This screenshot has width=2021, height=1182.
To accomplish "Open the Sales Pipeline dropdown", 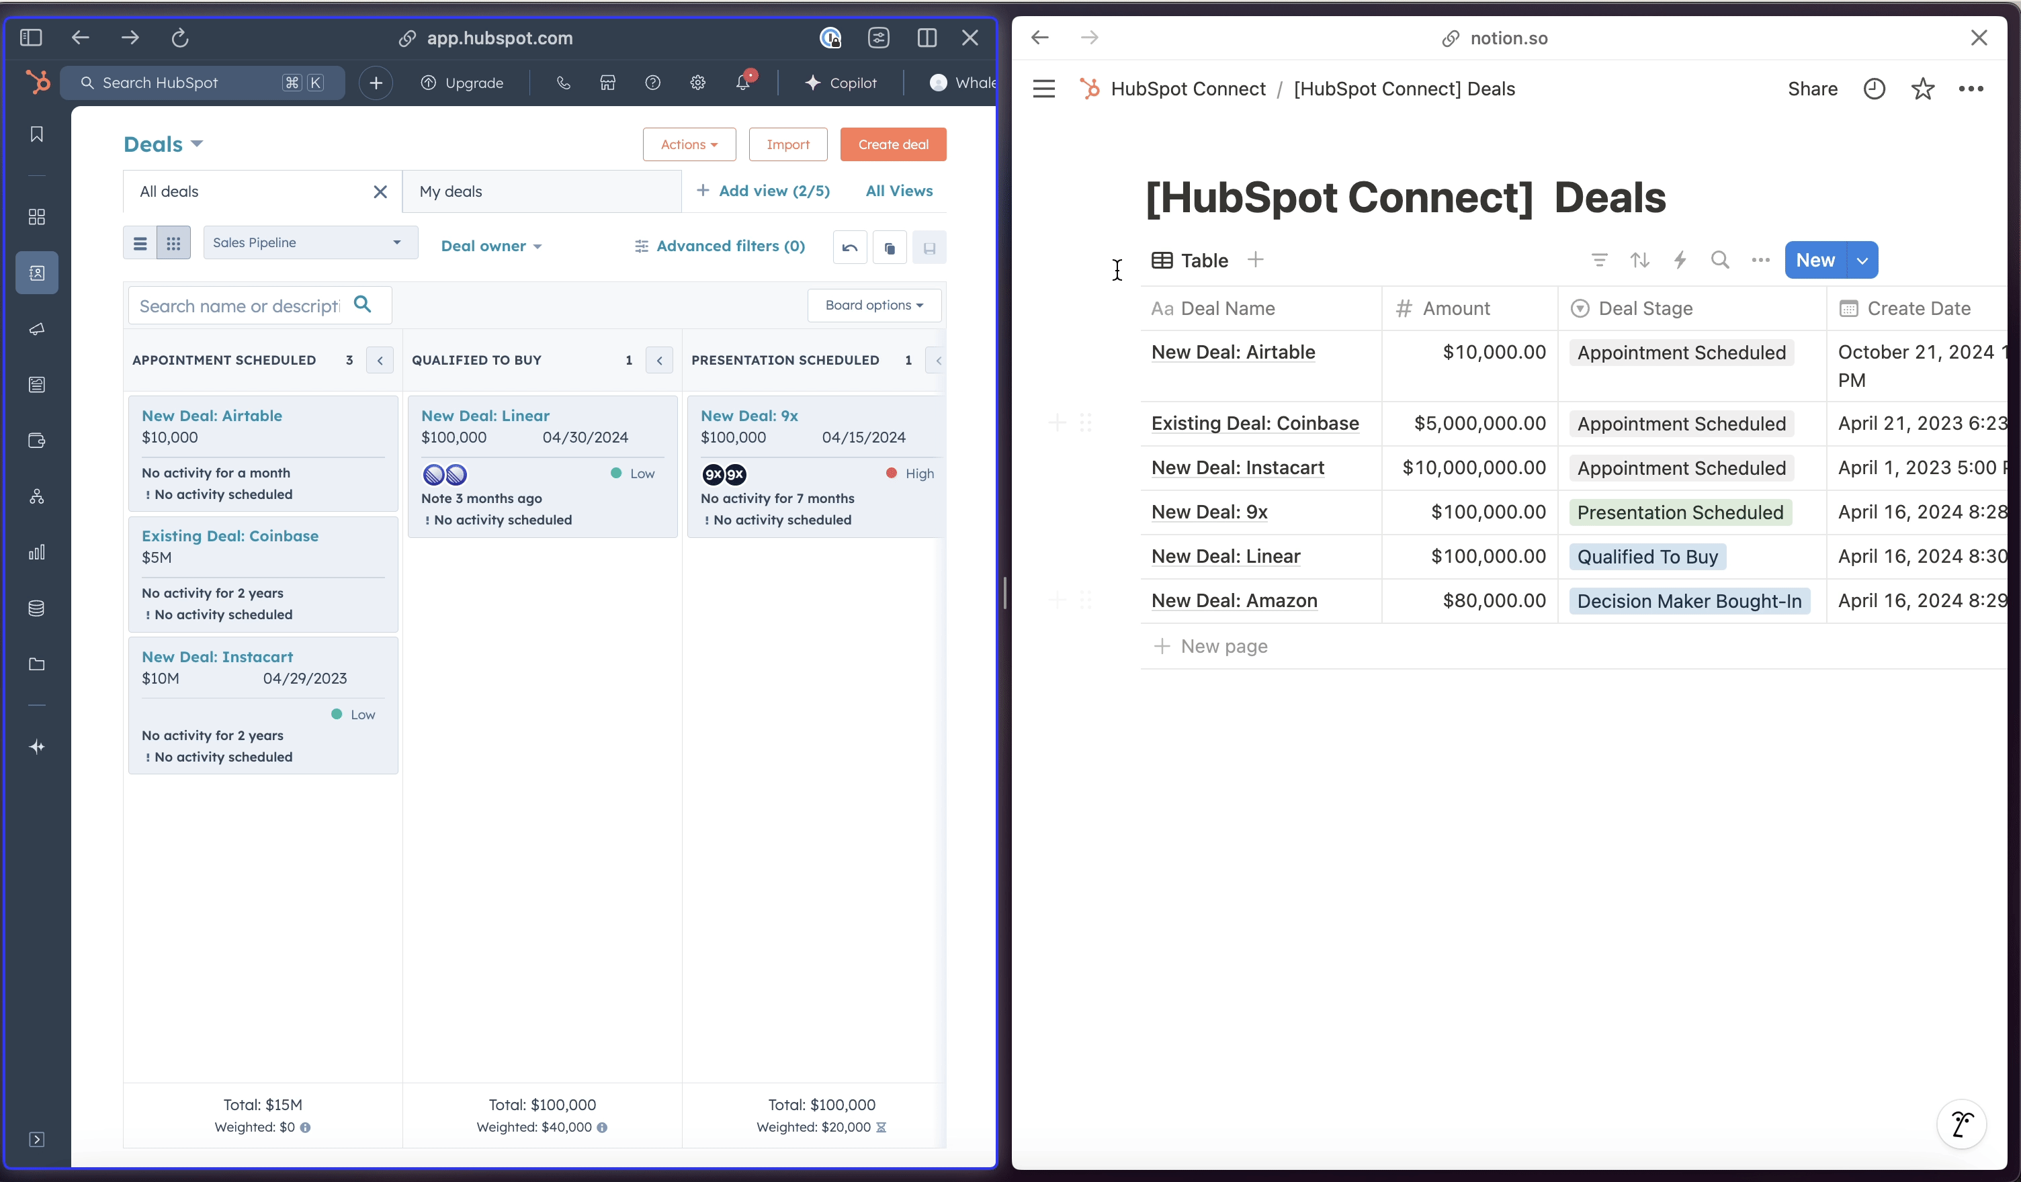I will click(x=310, y=242).
